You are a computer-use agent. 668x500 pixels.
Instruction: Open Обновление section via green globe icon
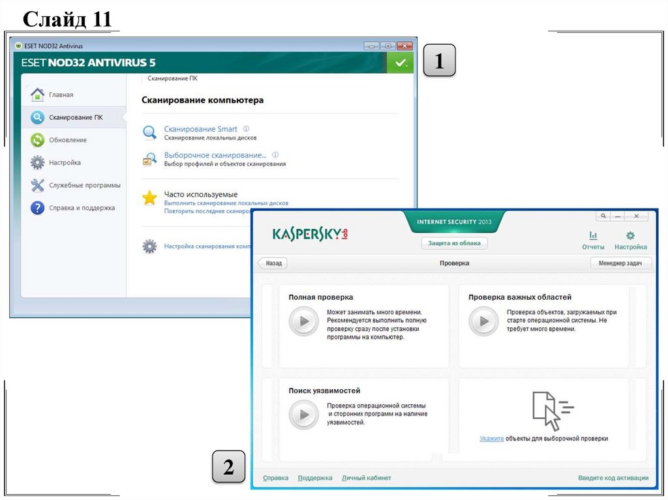coord(37,140)
